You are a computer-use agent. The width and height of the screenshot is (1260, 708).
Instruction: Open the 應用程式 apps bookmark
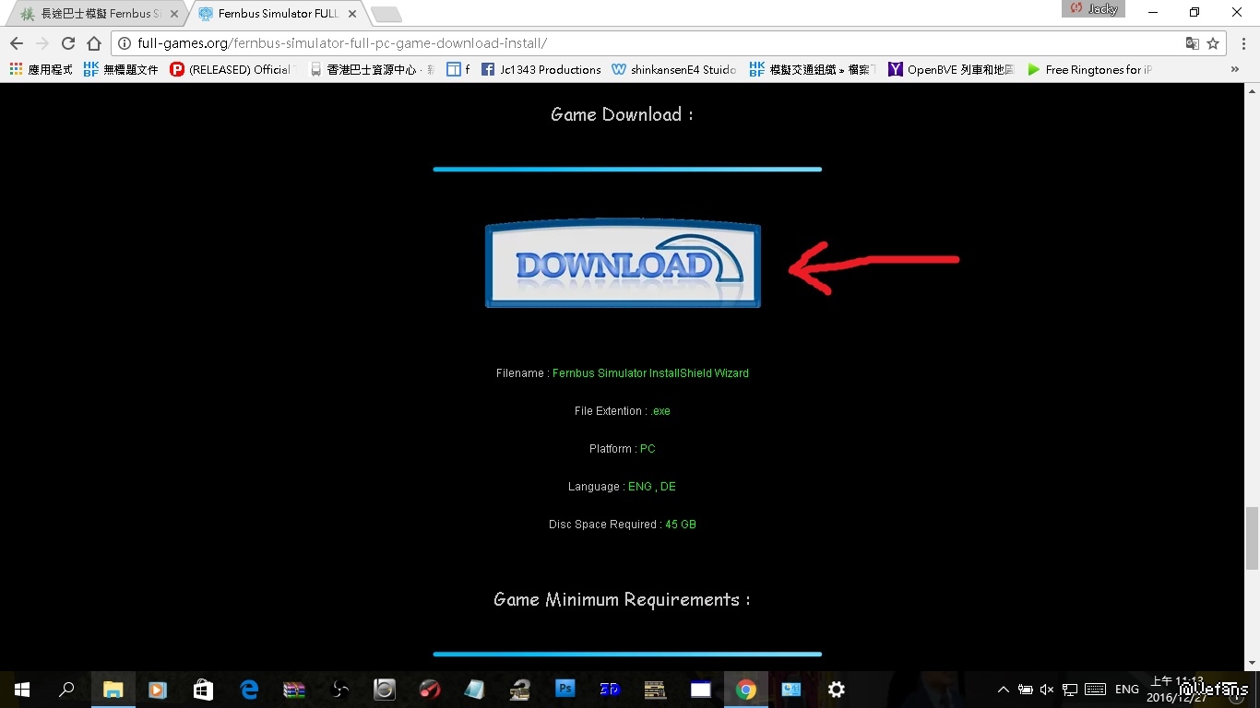point(41,69)
